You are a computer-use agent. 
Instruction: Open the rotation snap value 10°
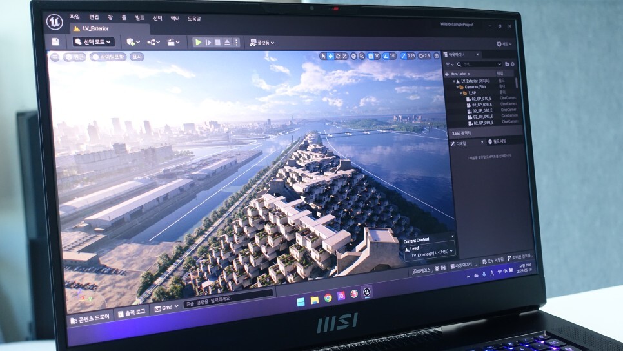[x=393, y=56]
